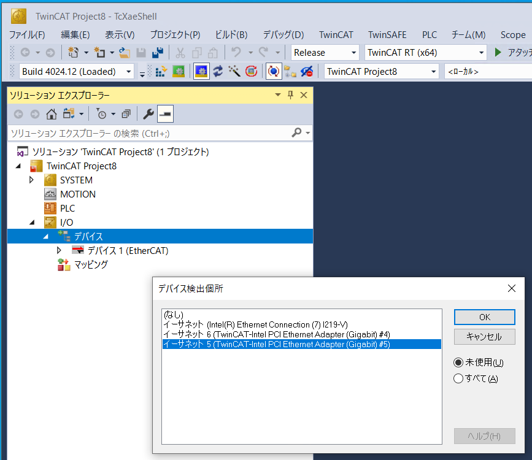The width and height of the screenshot is (532, 460).
Task: Click the Pending Changes Filter clock icon
Action: point(101,114)
